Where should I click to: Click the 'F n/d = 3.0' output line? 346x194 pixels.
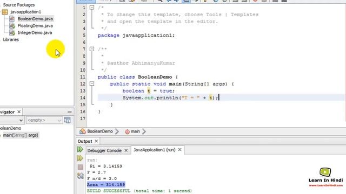tap(102, 178)
